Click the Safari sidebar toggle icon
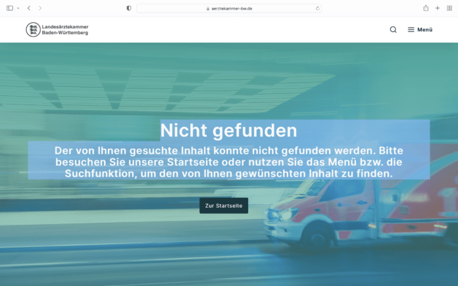The image size is (458, 286). (10, 8)
